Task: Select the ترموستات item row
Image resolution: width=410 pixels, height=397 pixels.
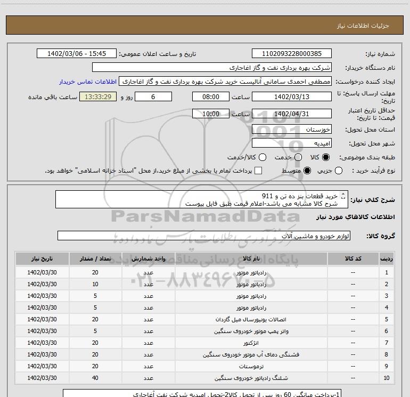Action: point(204,367)
